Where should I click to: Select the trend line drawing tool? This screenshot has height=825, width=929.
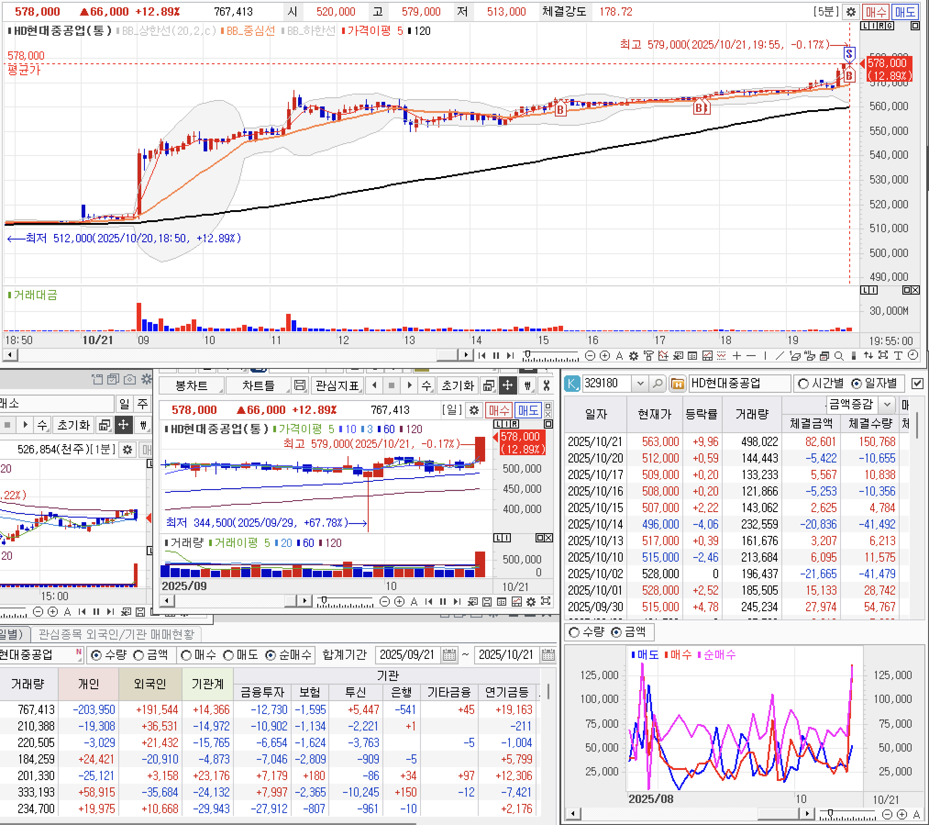coord(779,356)
